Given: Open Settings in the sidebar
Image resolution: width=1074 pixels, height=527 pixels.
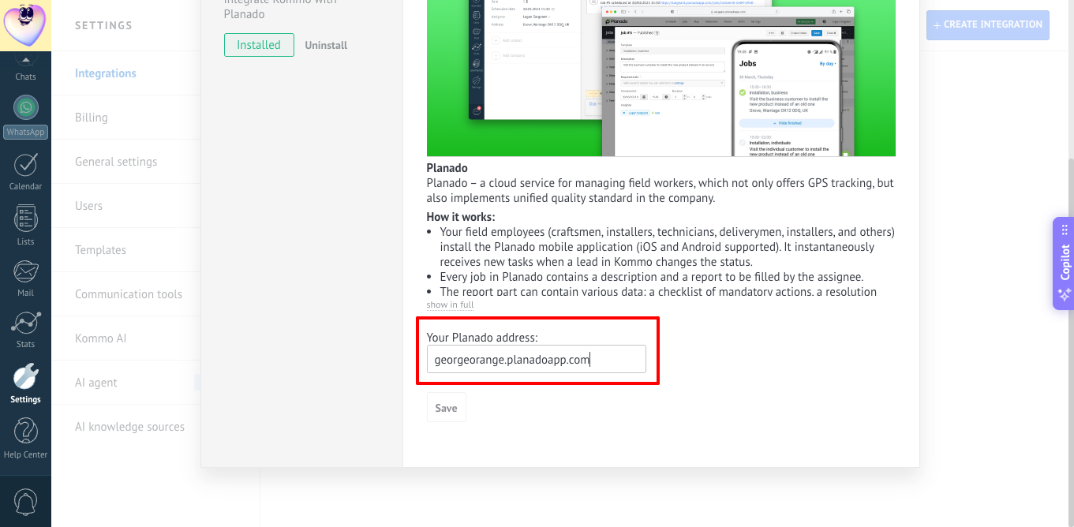Looking at the screenshot, I should [25, 384].
